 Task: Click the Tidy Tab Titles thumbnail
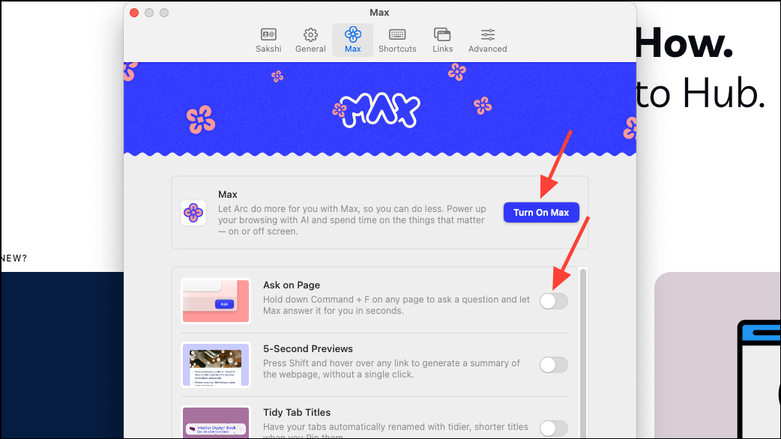(216, 423)
